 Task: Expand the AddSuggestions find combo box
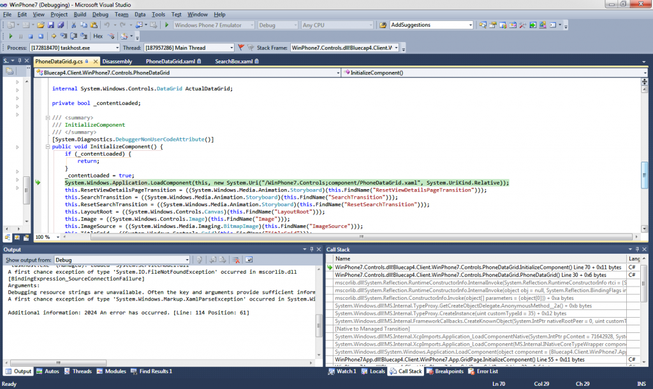(471, 25)
